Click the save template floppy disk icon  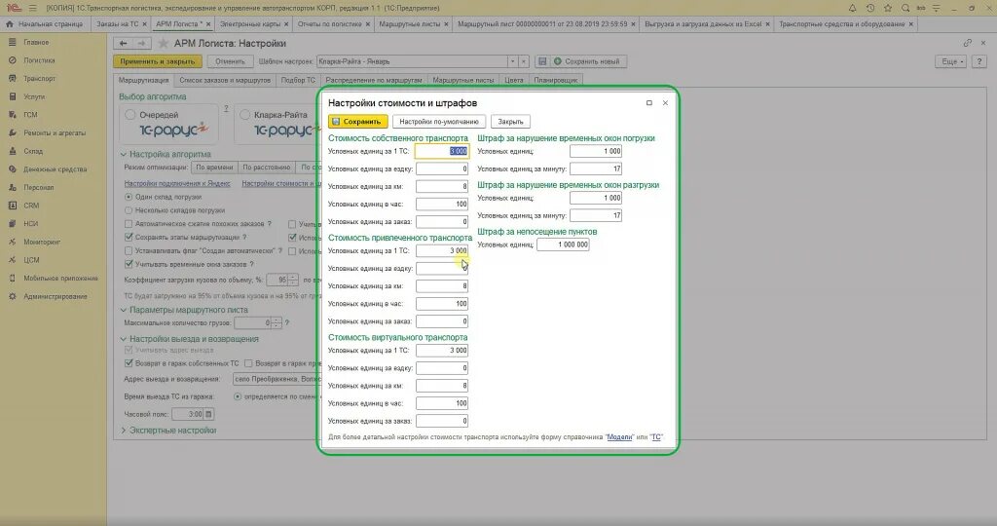[x=542, y=61]
